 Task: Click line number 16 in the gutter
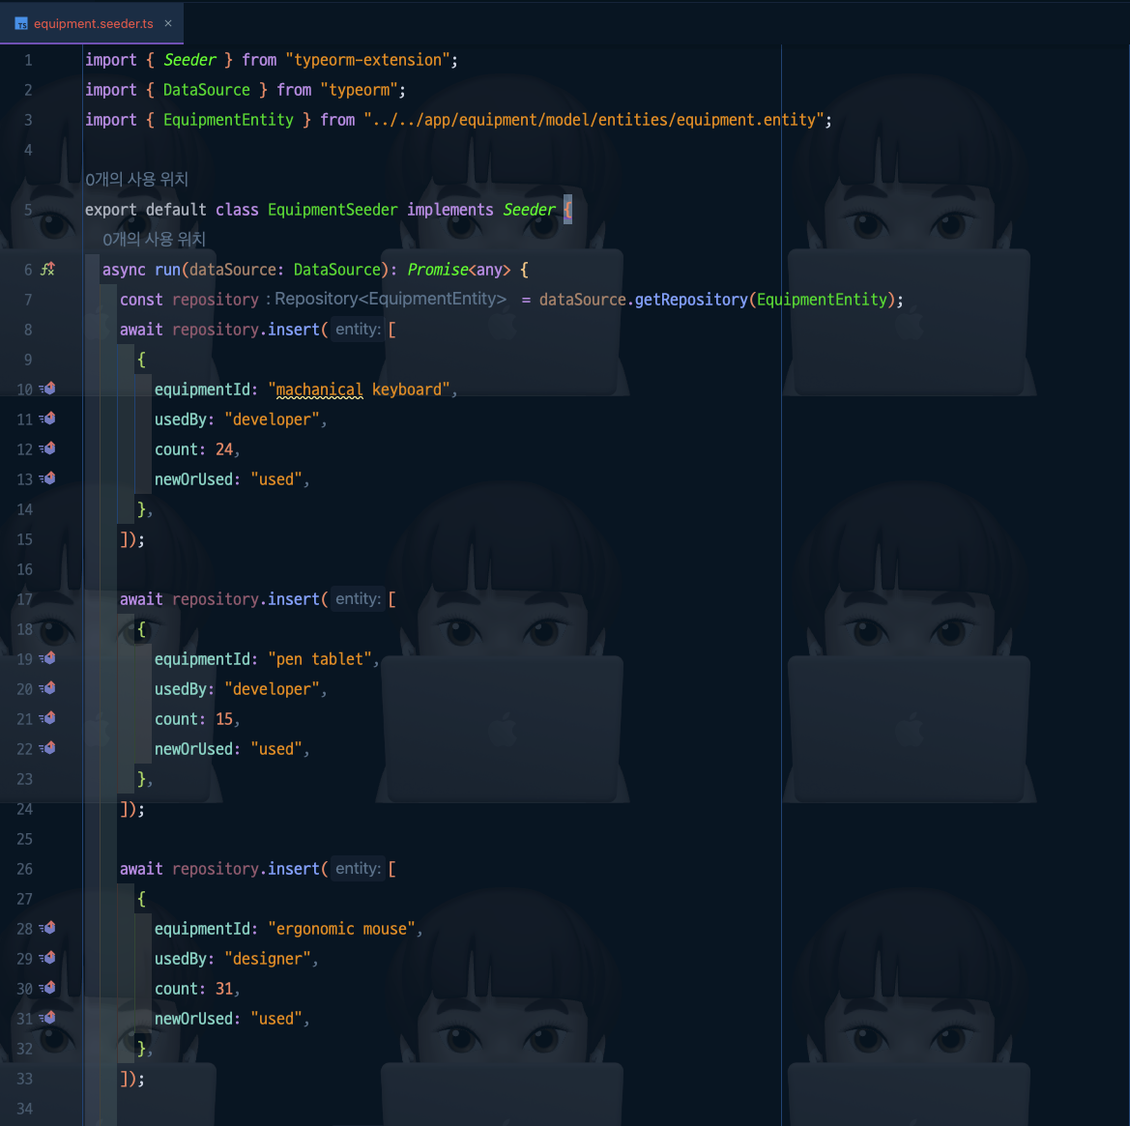click(x=24, y=569)
